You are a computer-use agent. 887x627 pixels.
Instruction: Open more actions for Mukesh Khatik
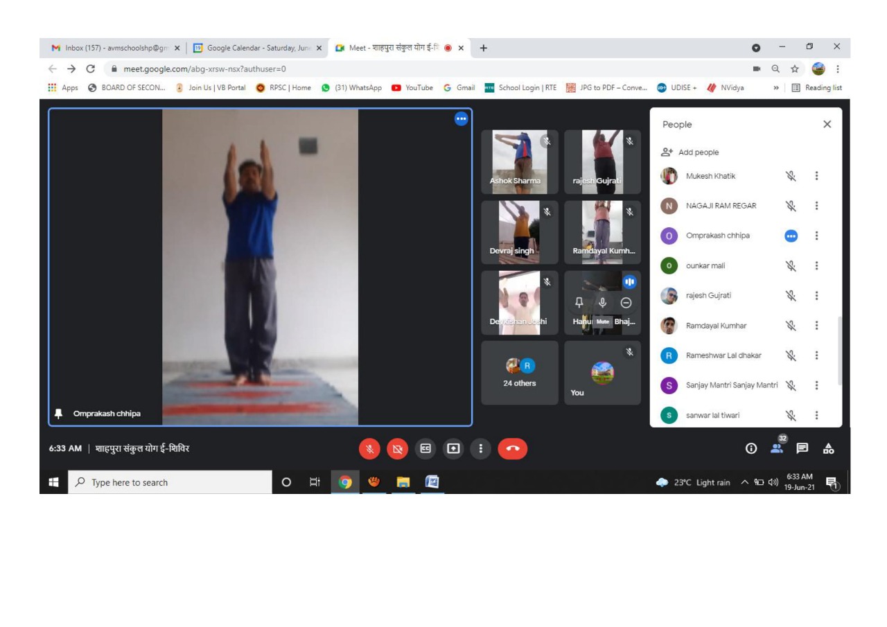click(x=816, y=176)
